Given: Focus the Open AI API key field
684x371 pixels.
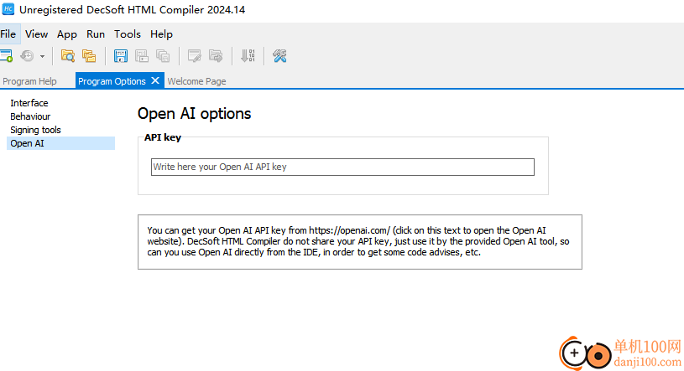Looking at the screenshot, I should point(342,167).
